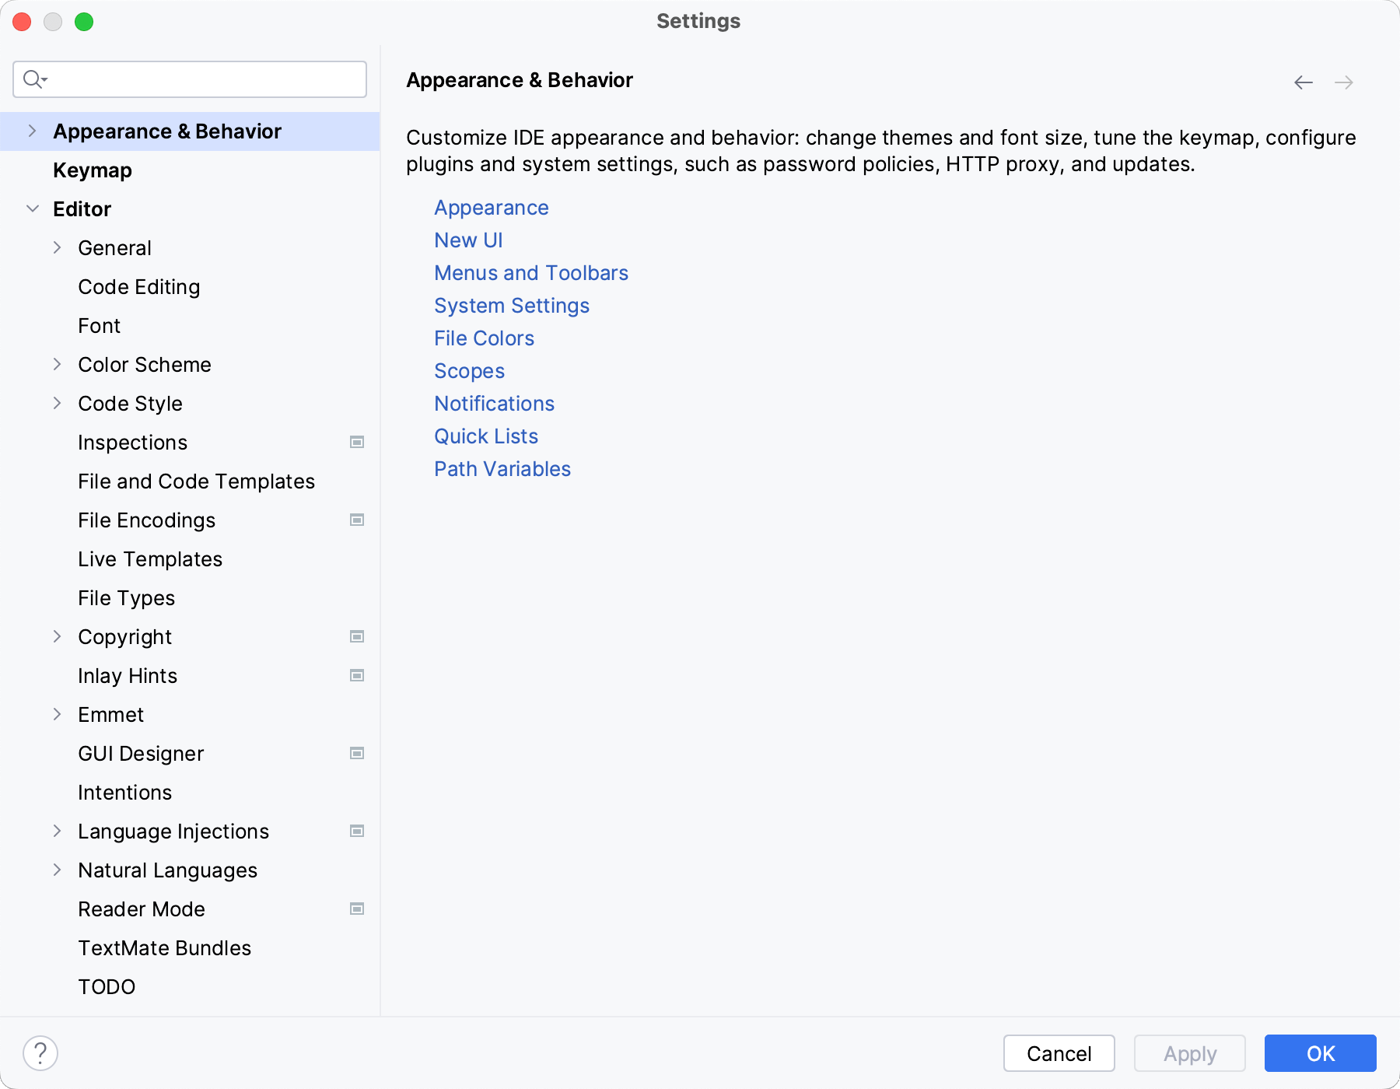Click project-level icon next to Reader Mode
Image resolution: width=1400 pixels, height=1089 pixels.
pos(357,909)
